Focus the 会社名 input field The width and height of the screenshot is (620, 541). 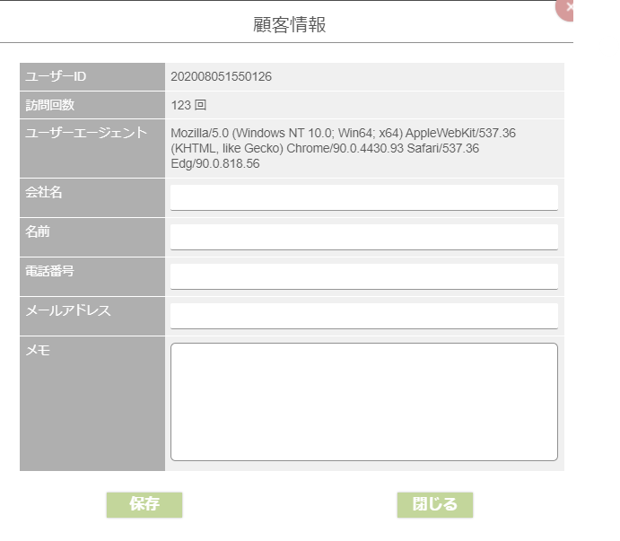click(364, 197)
